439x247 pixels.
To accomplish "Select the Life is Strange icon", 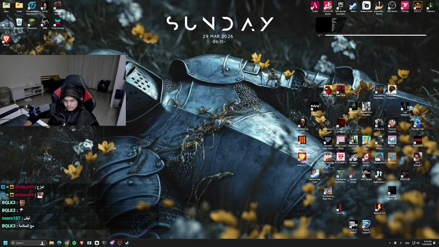I will click(x=418, y=159).
